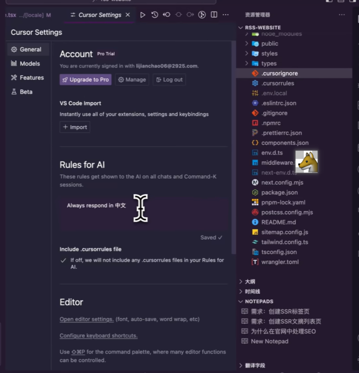Expand the 大纲 outline section
The width and height of the screenshot is (359, 373).
click(x=250, y=281)
